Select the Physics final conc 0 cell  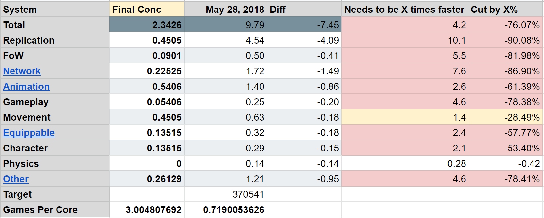(147, 164)
